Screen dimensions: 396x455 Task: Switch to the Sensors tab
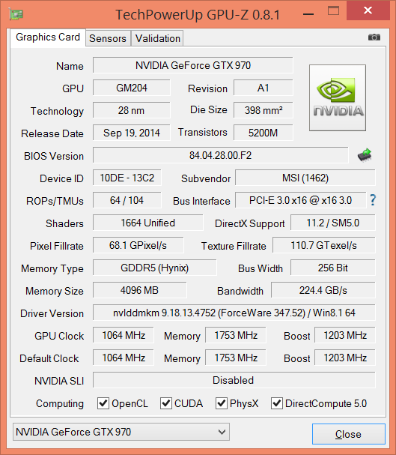tap(108, 38)
